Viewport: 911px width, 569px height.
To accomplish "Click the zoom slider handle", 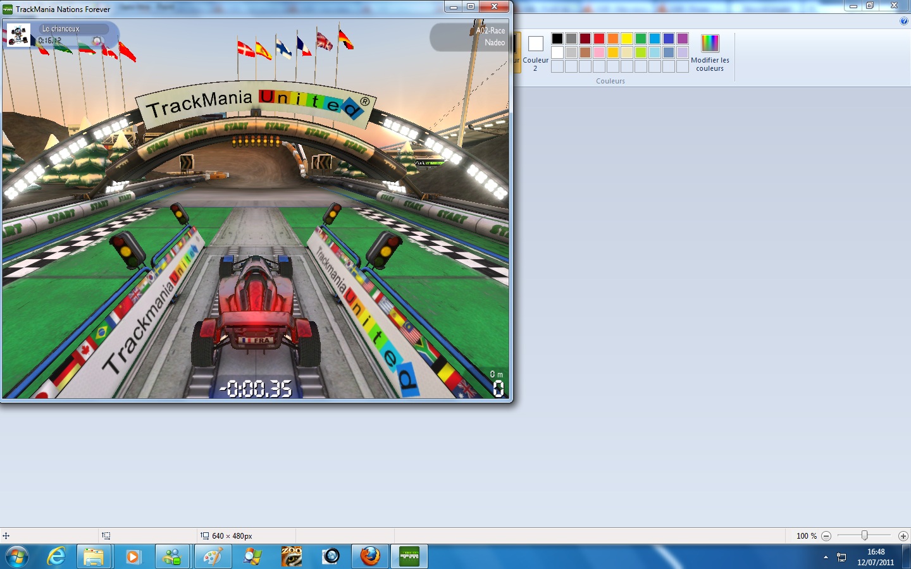I will tap(864, 535).
